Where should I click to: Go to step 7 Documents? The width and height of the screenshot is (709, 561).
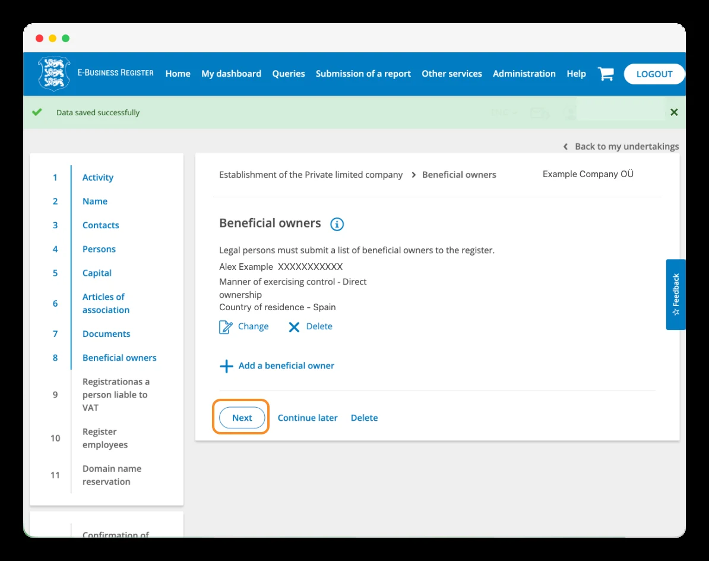[x=106, y=334]
